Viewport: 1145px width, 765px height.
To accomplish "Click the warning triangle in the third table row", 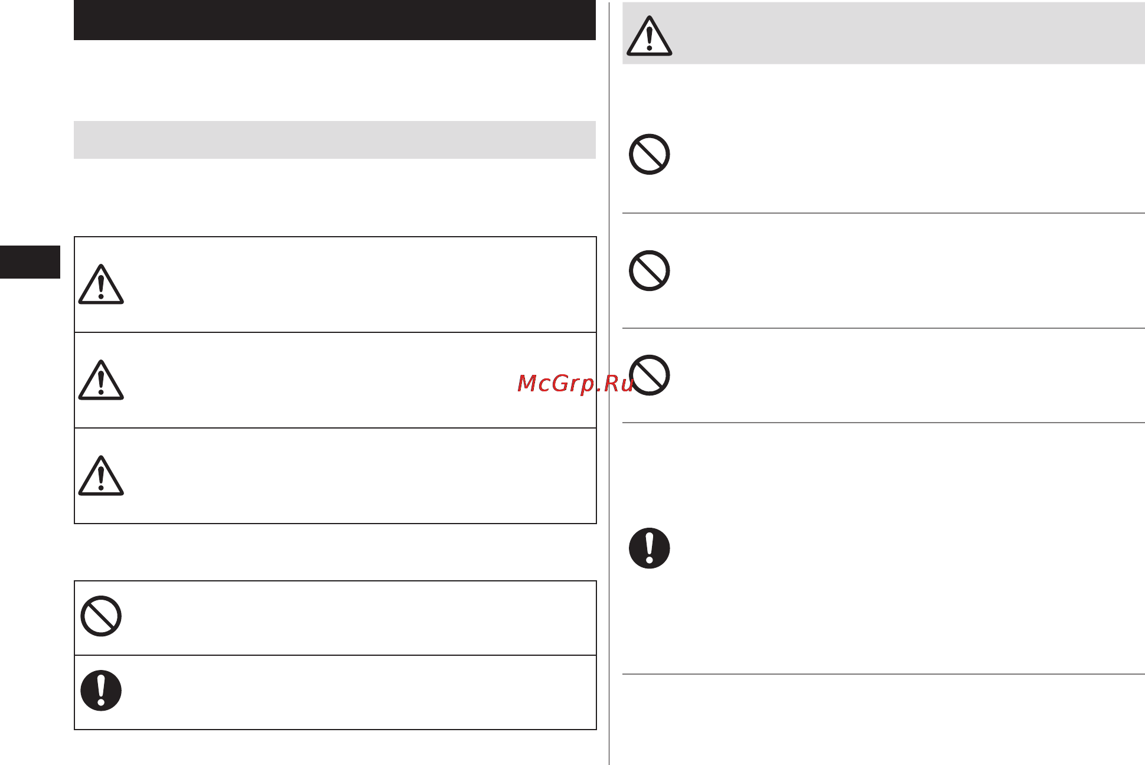I will click(101, 476).
